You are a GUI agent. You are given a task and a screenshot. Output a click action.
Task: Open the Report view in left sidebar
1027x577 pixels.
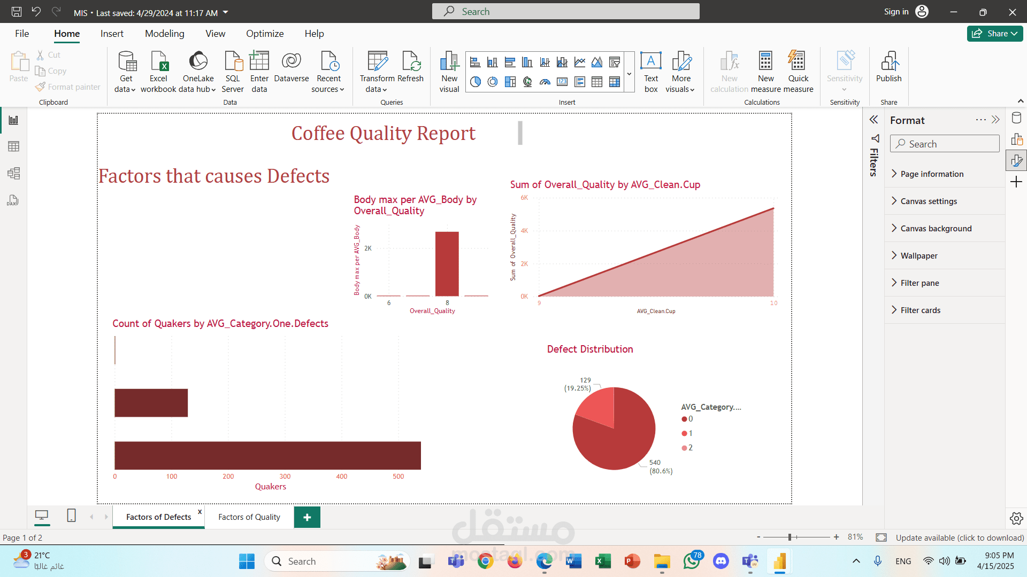[13, 120]
